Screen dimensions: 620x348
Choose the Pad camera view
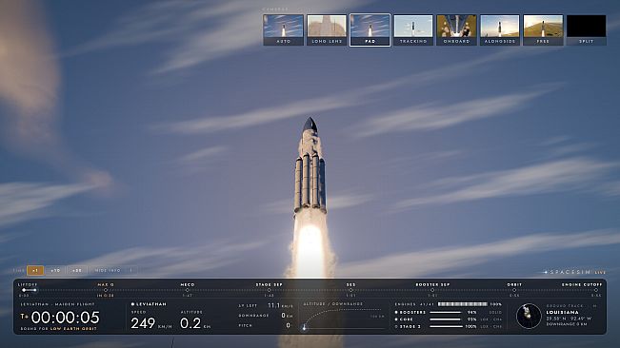coord(370,29)
